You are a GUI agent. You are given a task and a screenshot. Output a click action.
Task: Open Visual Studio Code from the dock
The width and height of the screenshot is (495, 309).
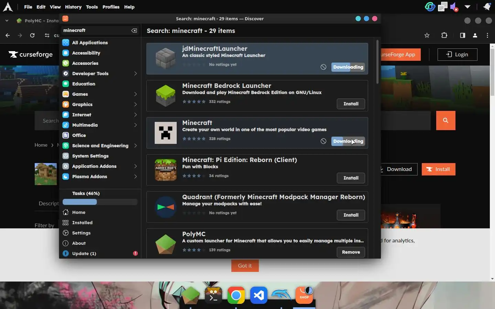coord(259,295)
